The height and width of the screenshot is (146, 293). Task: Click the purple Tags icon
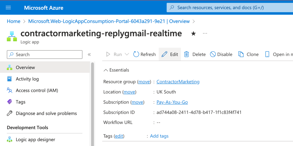pos(9,102)
